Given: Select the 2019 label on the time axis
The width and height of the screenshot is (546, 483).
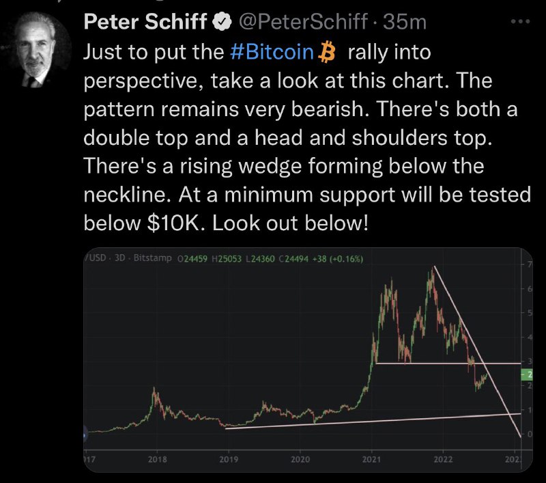Looking at the screenshot, I should coord(229,459).
